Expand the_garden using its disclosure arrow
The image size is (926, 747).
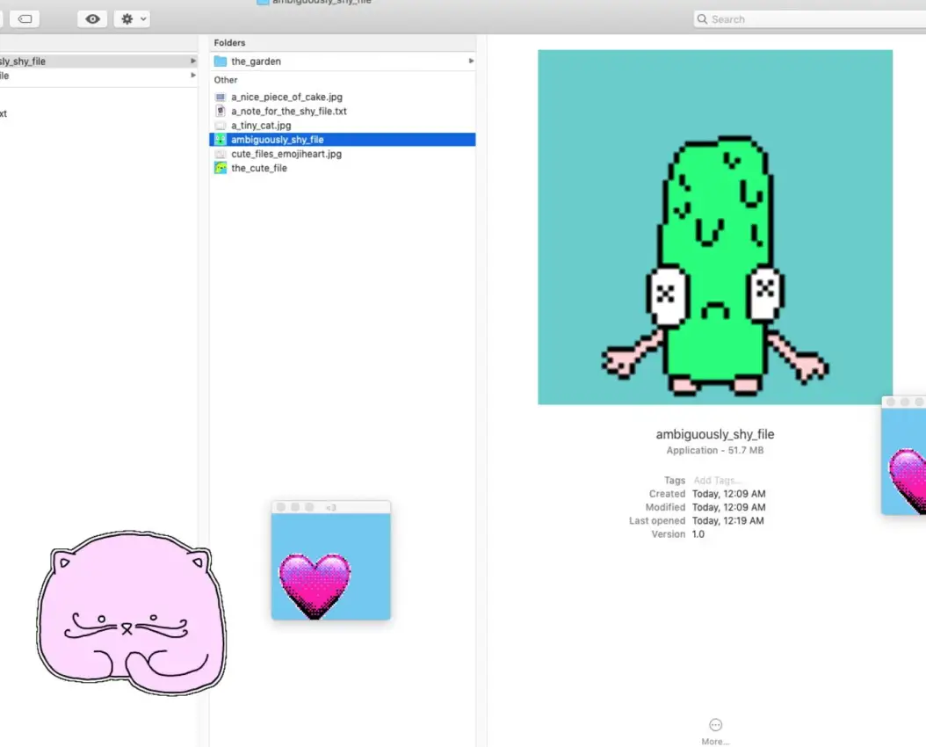(x=470, y=61)
